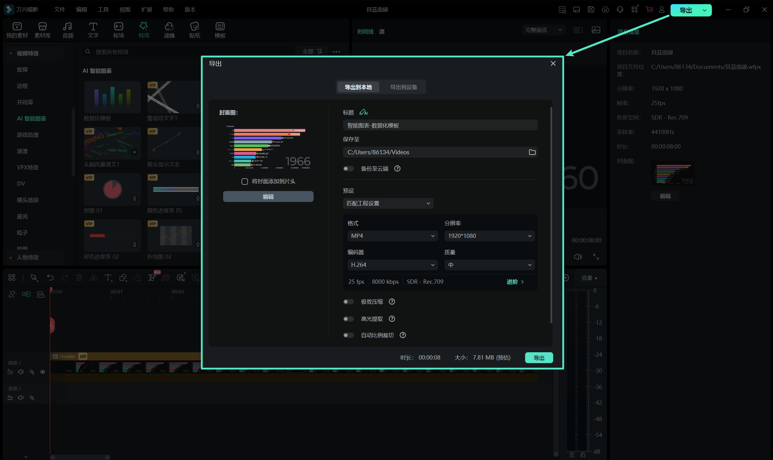The image size is (773, 460).
Task: Open 进阶 advanced export settings link
Action: pyautogui.click(x=515, y=282)
